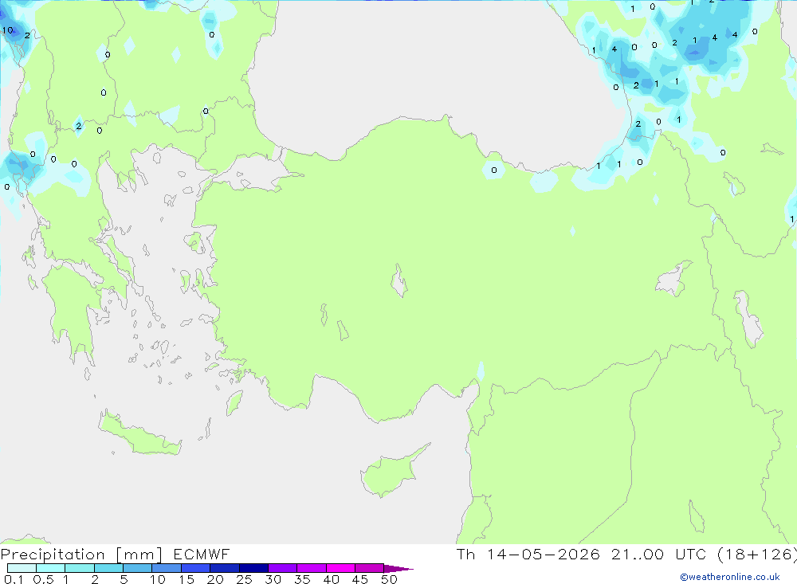This screenshot has width=797, height=584.
Task: Click the 25–30 mm legend color swatch
Action: pyautogui.click(x=253, y=568)
